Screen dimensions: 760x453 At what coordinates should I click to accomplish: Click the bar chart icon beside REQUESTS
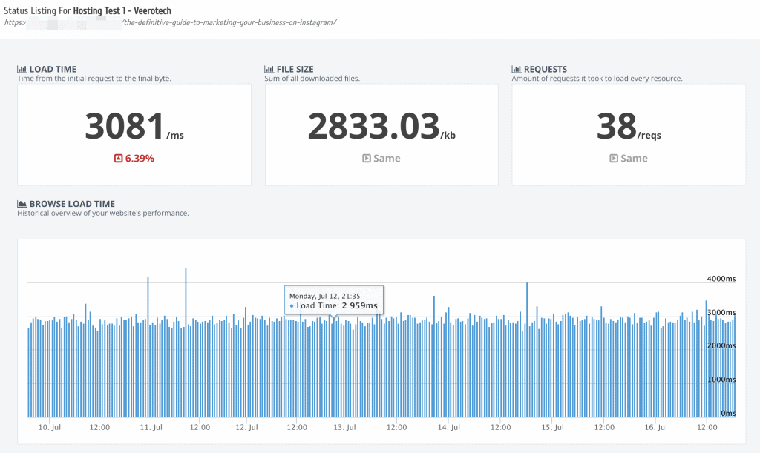[517, 70]
